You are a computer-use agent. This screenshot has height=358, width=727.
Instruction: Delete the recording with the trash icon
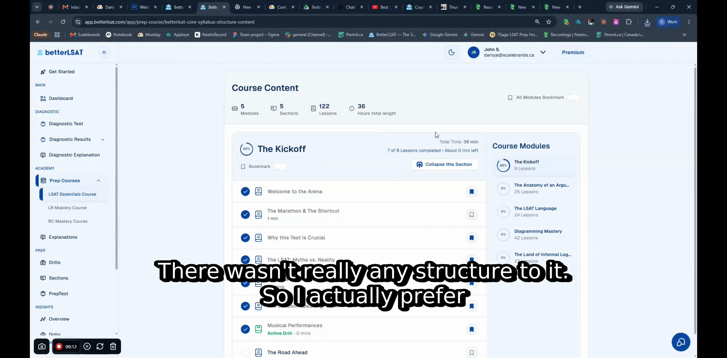113,346
